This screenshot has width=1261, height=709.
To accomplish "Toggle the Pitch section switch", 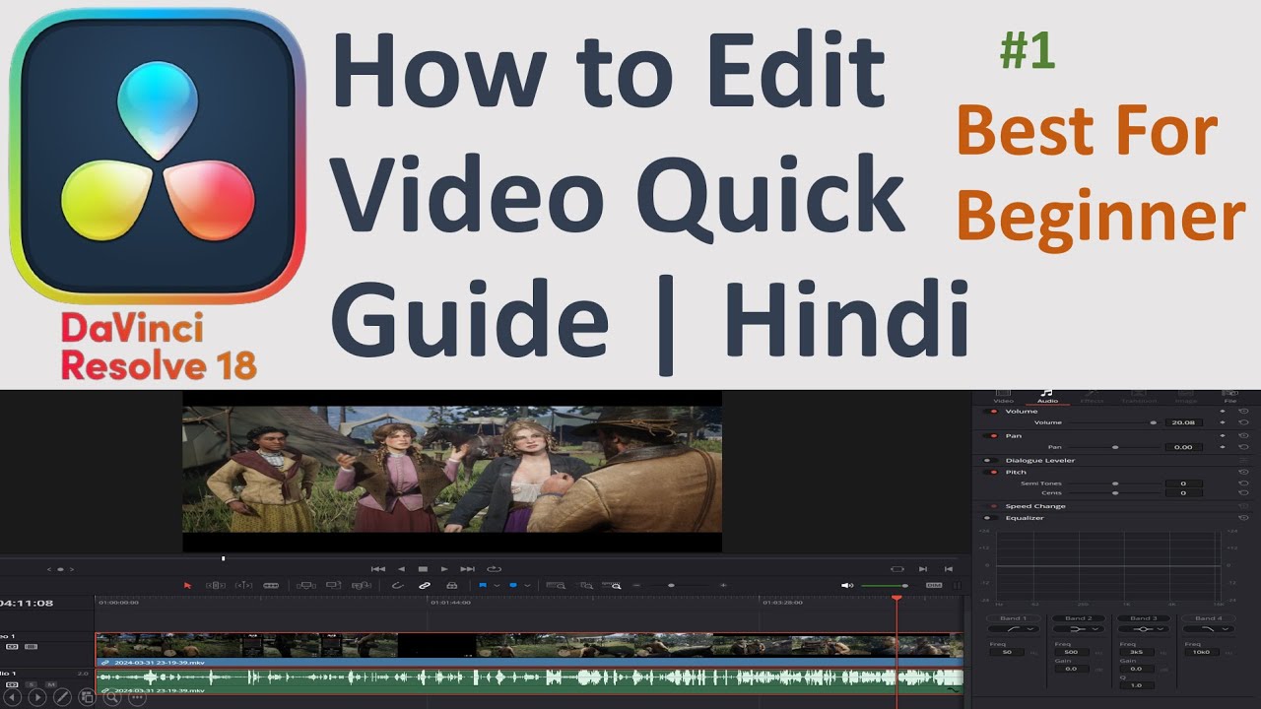I will [992, 472].
